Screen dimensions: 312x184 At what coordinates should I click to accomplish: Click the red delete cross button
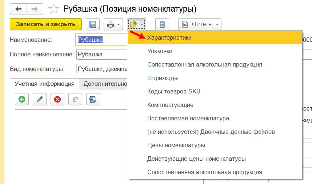click(57, 99)
